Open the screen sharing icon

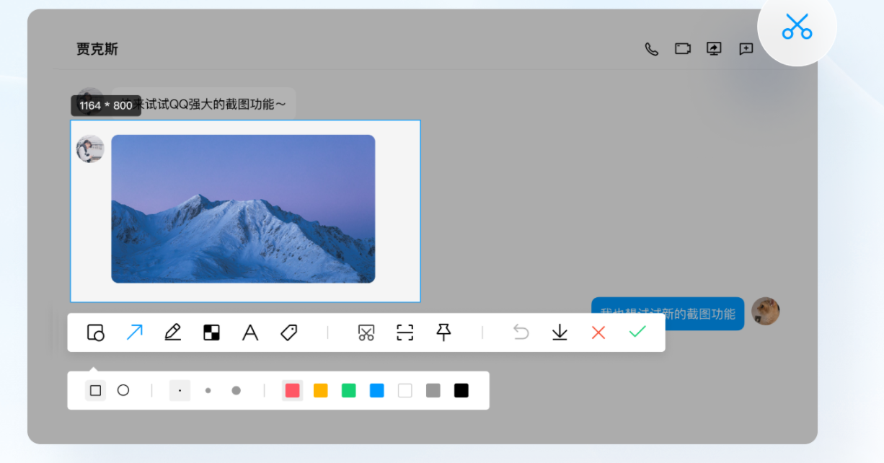[x=714, y=49]
